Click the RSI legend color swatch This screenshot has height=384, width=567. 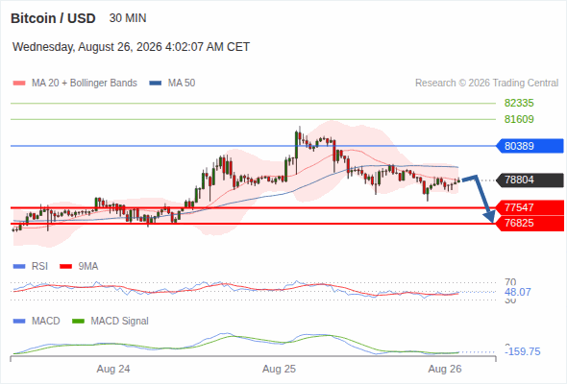click(x=19, y=267)
